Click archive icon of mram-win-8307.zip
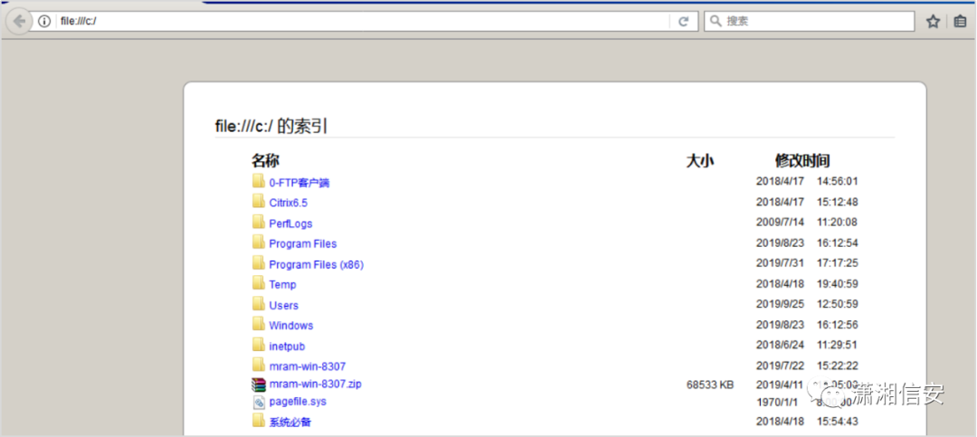Screen dimensions: 977x437 [x=259, y=384]
